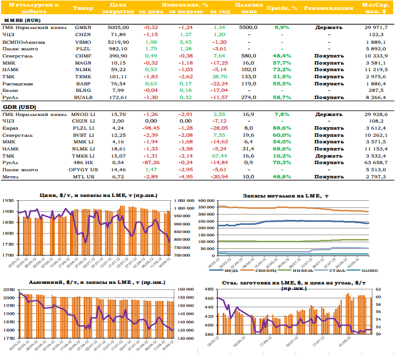Click NLMK LI closing price 18,61
Screen dimensions: 396x355
(118, 149)
